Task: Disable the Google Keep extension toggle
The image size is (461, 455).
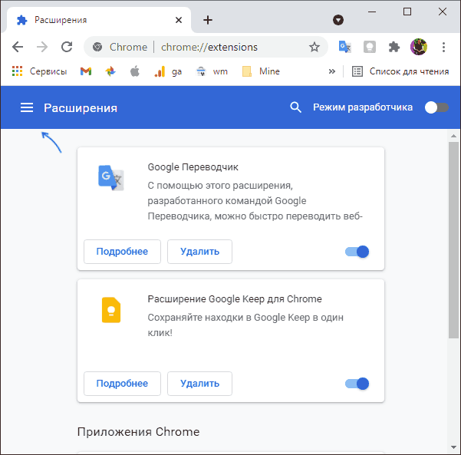Action: (357, 384)
